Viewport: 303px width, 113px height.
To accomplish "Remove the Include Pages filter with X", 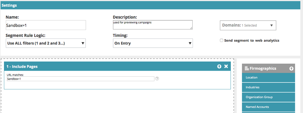I will tap(226, 66).
